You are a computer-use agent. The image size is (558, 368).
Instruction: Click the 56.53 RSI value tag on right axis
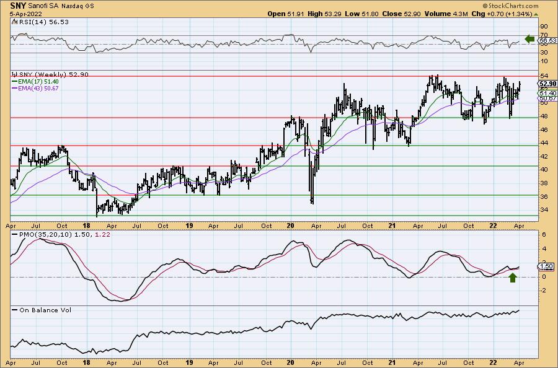click(547, 41)
